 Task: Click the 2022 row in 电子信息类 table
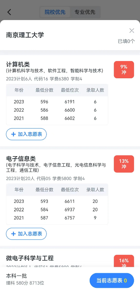(57, 210)
